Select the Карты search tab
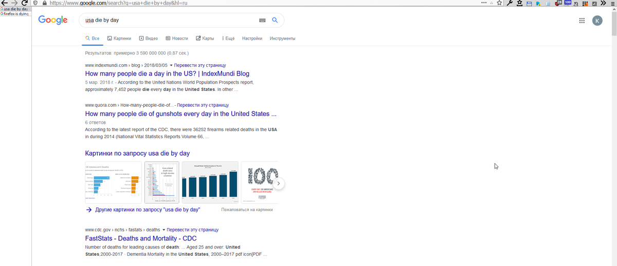 point(205,39)
